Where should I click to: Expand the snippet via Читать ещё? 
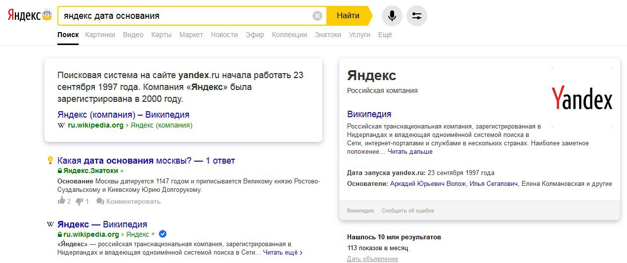282,253
